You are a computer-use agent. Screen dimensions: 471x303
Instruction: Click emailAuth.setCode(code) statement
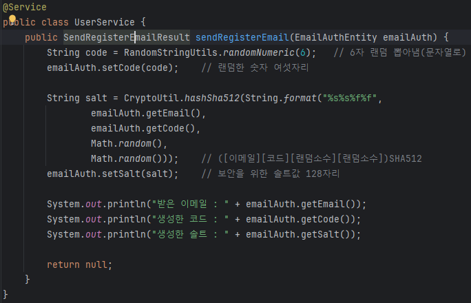pyautogui.click(x=113, y=68)
